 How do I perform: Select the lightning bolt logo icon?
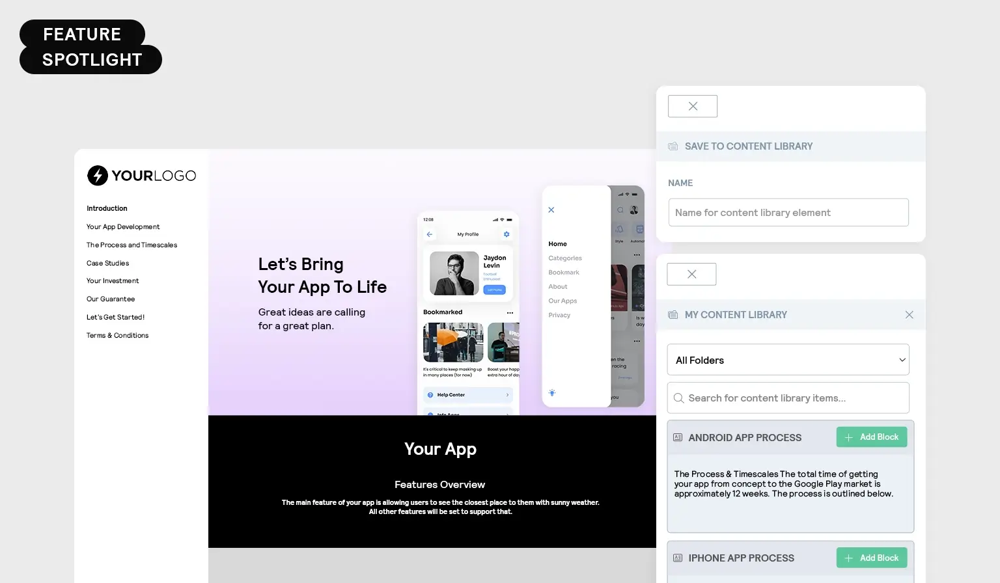tap(96, 175)
